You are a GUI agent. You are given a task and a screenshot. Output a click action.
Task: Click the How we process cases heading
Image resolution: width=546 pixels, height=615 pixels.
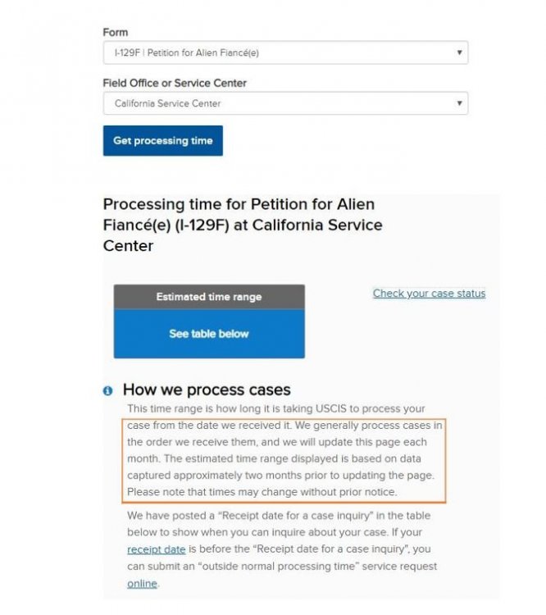coord(207,389)
